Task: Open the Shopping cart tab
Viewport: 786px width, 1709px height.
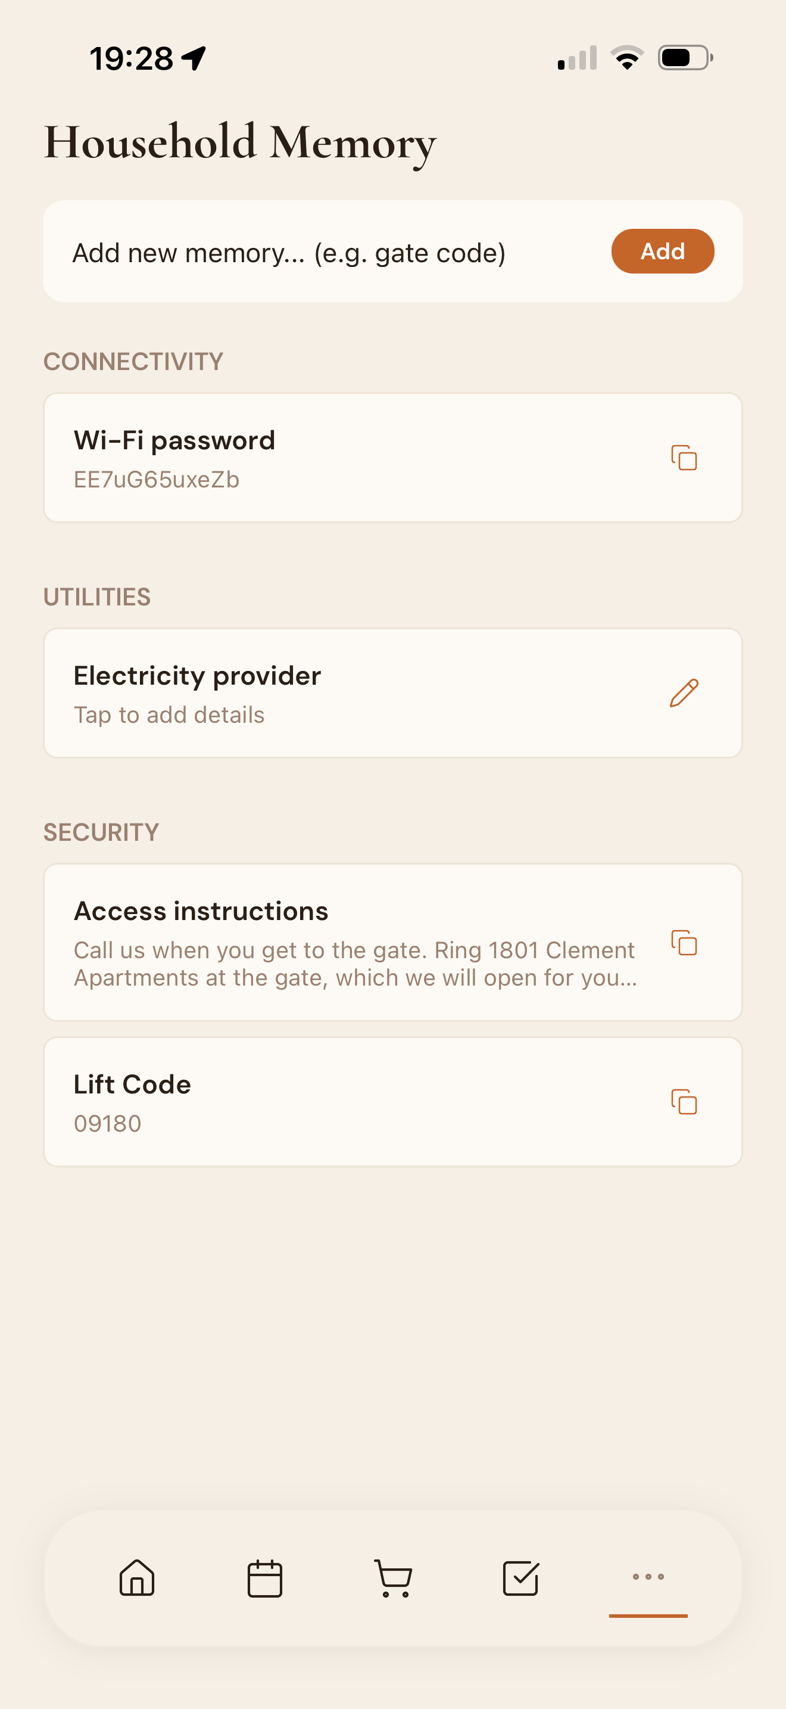Action: 393,1578
